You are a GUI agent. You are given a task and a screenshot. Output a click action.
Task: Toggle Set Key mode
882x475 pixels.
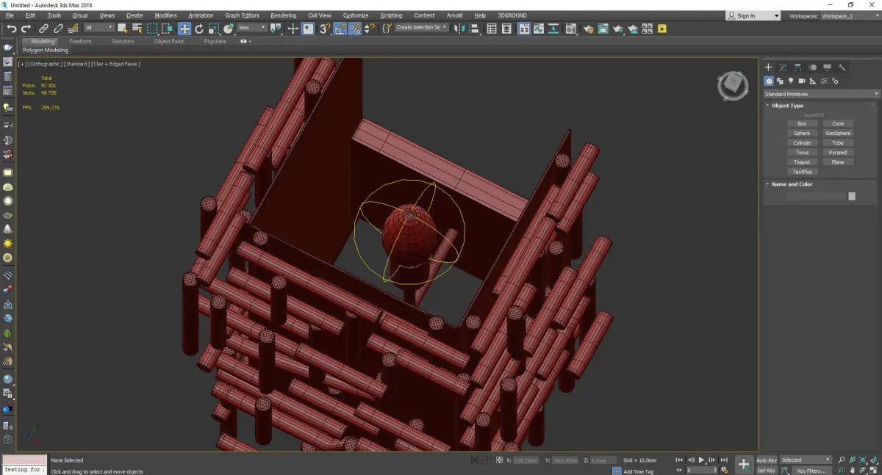pos(767,470)
